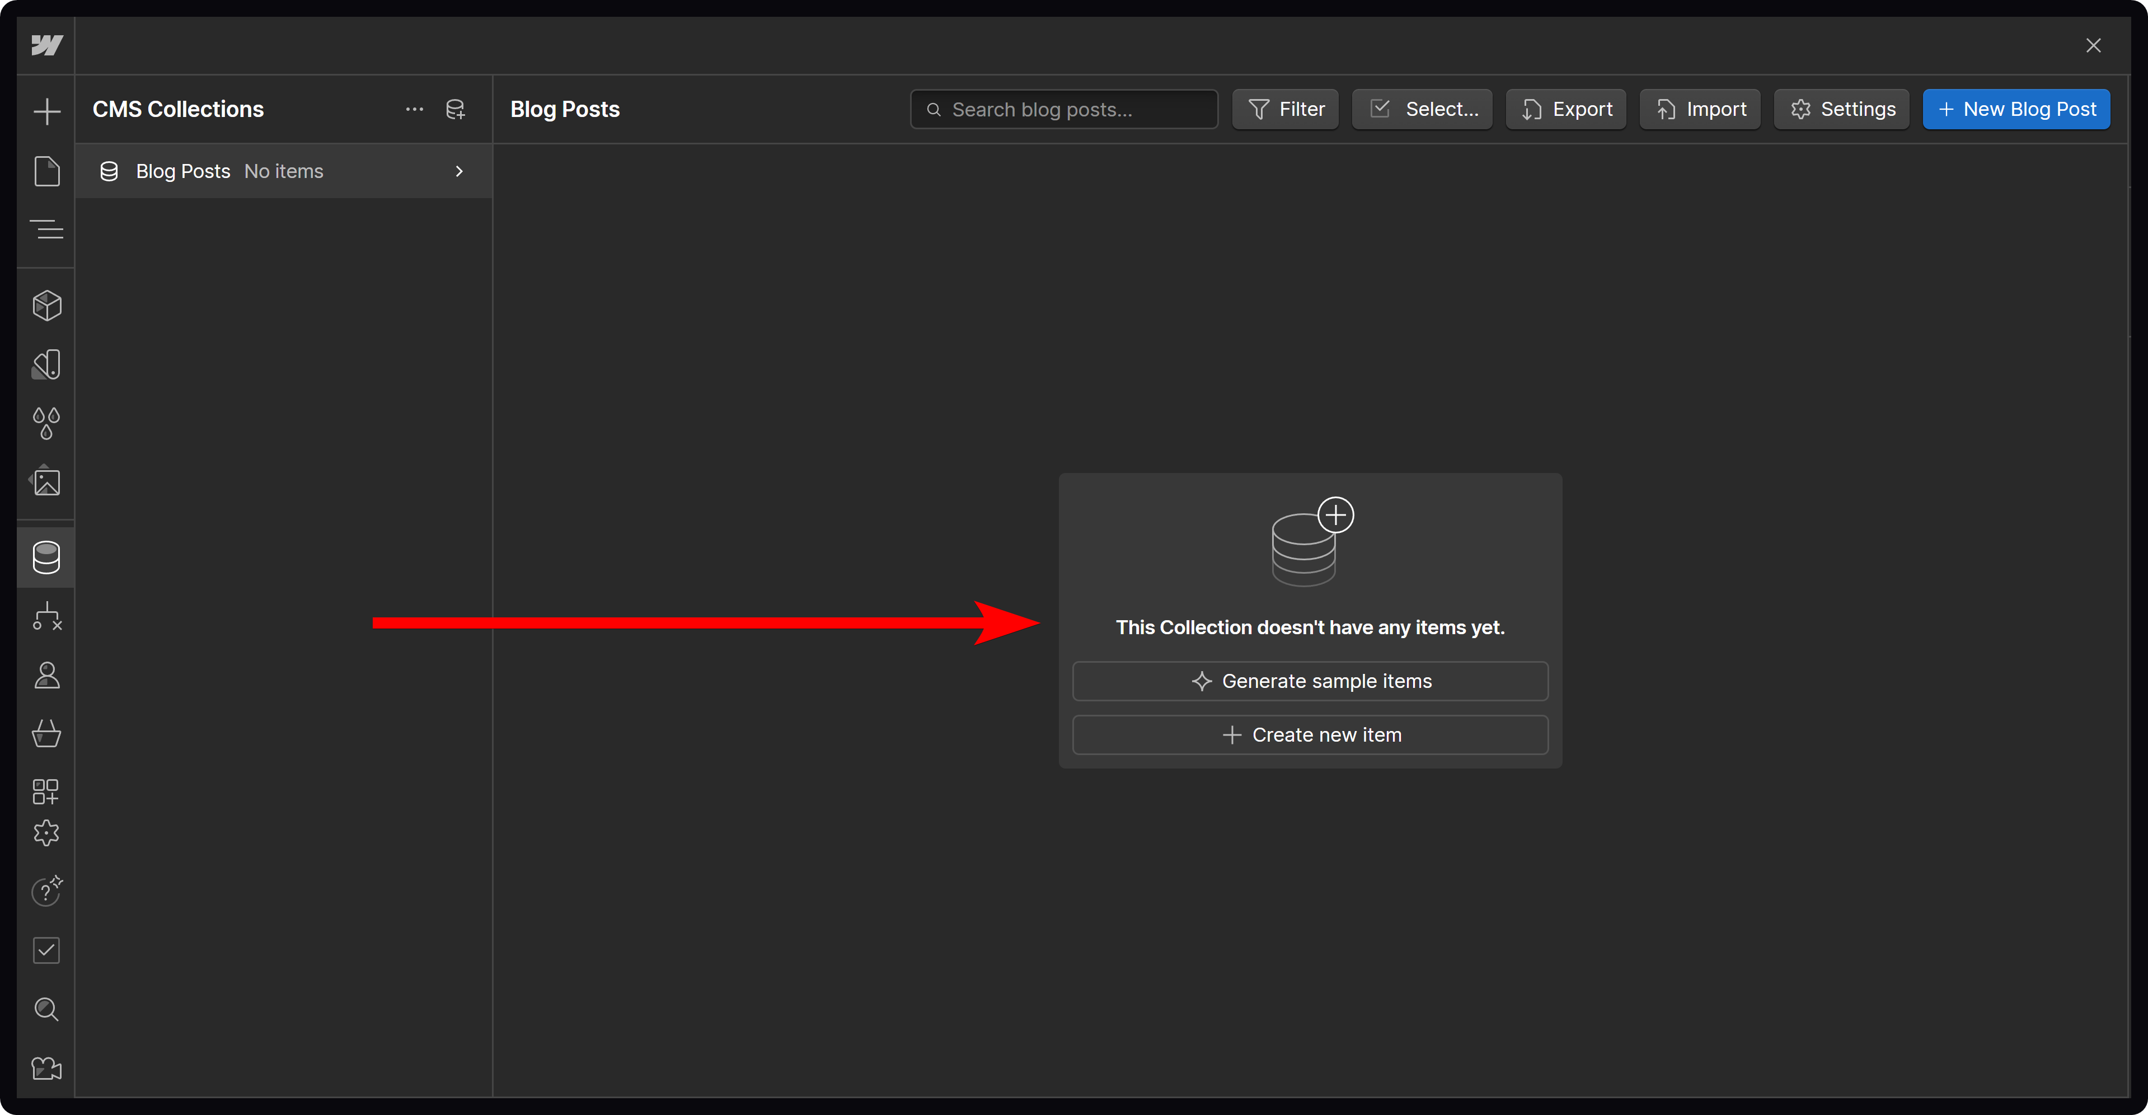
Task: Click Generate sample items
Action: [1310, 681]
